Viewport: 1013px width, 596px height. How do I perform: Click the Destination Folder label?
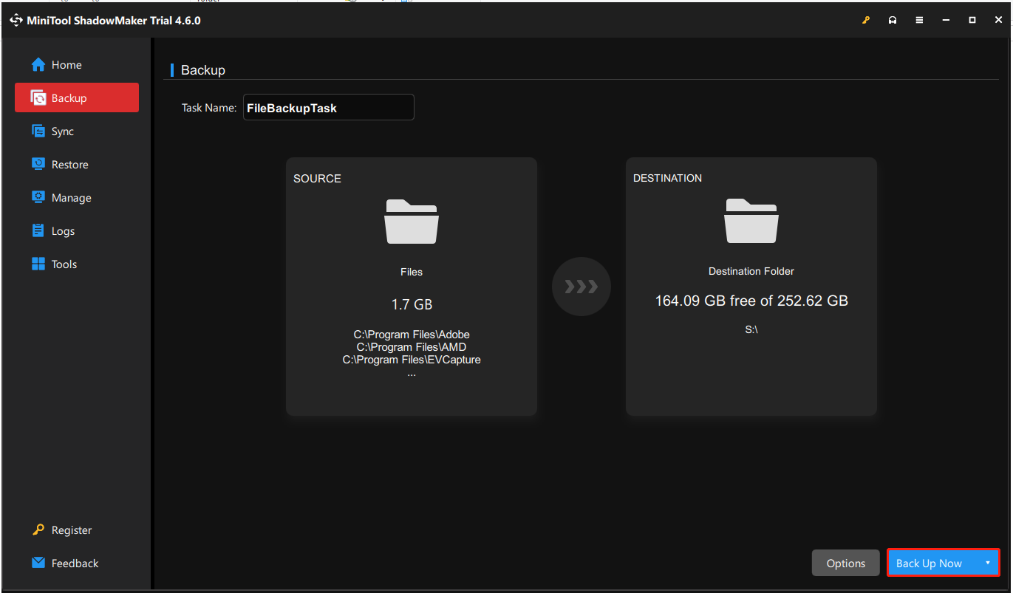tap(751, 271)
